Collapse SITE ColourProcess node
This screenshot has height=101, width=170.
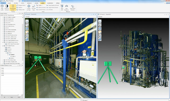point(3,46)
